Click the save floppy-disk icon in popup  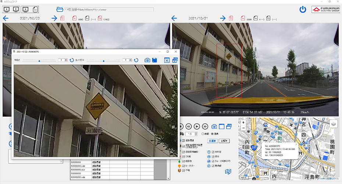(x=155, y=60)
